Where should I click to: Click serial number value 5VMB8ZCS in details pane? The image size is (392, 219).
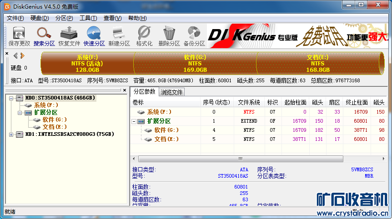pos(362,170)
